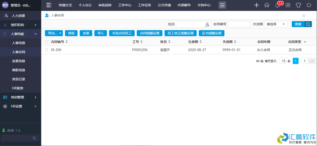Toggle the sidebar collapse icon
The height and width of the screenshot is (146, 317).
(x=49, y=5)
